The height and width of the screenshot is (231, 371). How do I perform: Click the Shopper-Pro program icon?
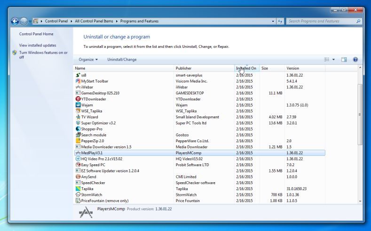tap(78, 129)
